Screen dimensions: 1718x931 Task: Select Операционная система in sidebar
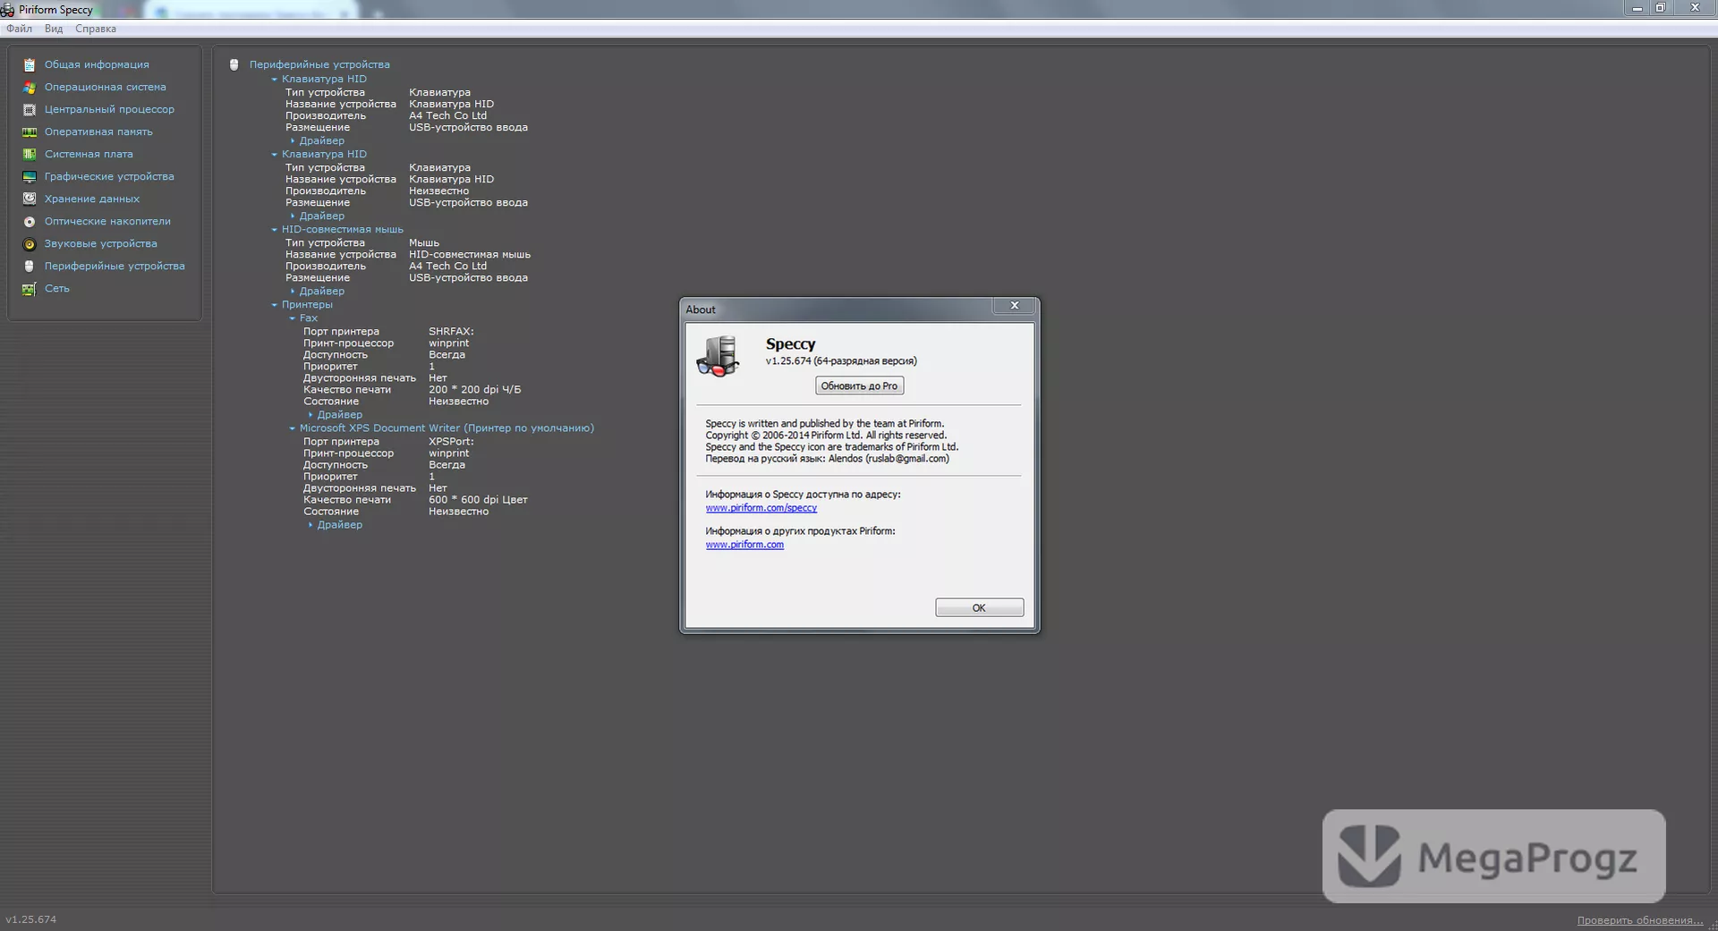pyautogui.click(x=106, y=87)
